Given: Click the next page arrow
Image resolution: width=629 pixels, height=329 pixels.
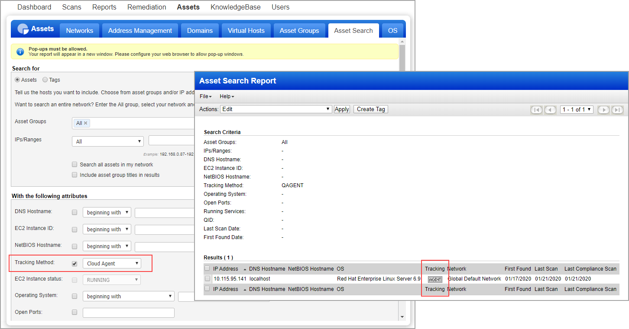Looking at the screenshot, I should pyautogui.click(x=603, y=110).
